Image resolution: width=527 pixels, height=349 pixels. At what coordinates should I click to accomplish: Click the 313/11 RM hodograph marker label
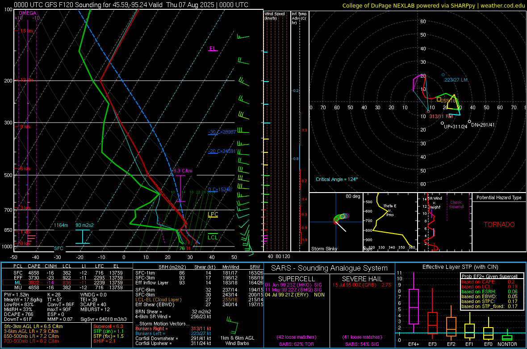pos(441,116)
